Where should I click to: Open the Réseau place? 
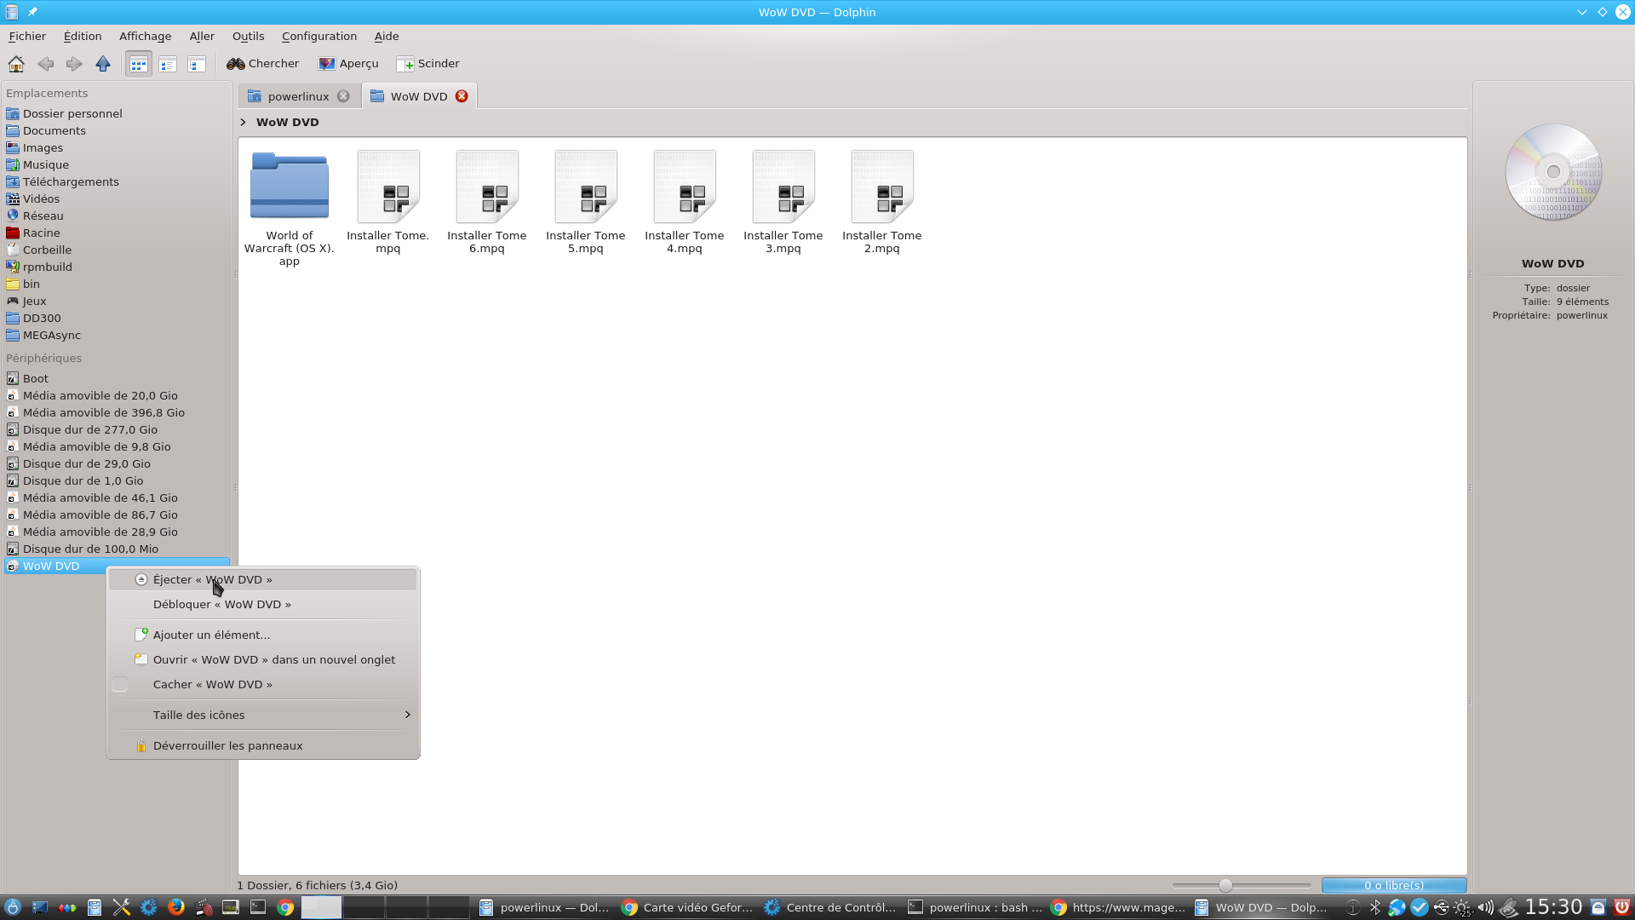coord(117,216)
